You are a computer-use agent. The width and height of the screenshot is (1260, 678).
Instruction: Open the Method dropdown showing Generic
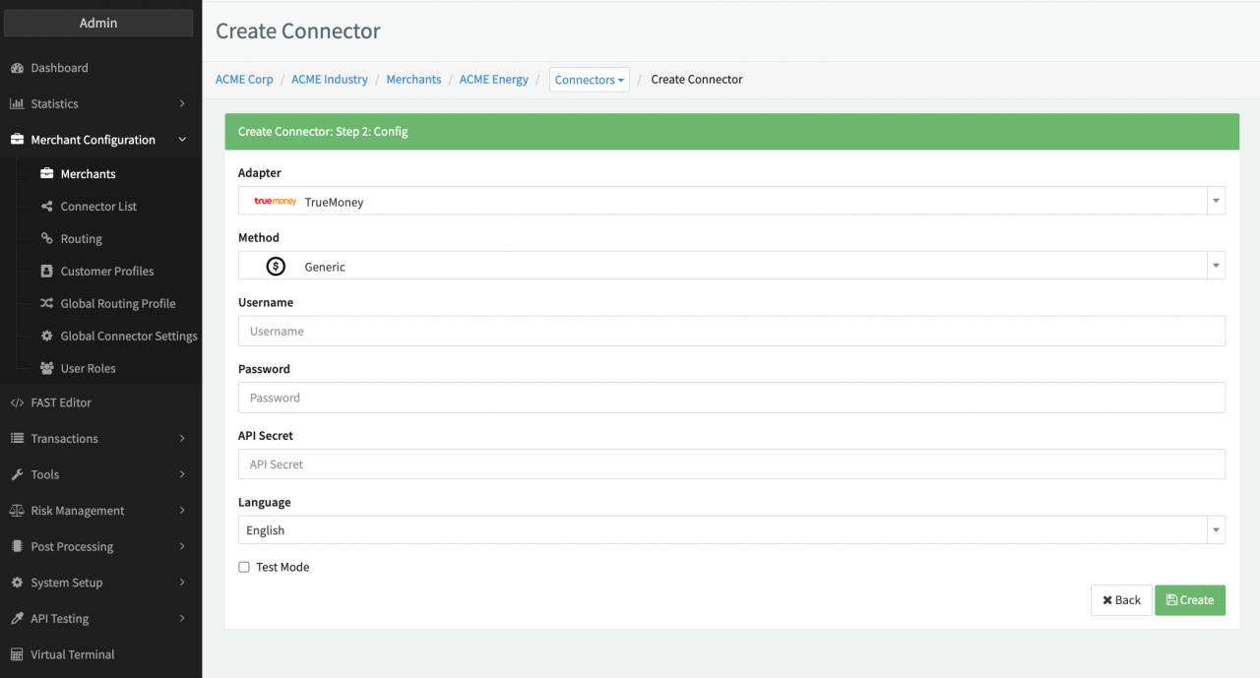coord(731,267)
